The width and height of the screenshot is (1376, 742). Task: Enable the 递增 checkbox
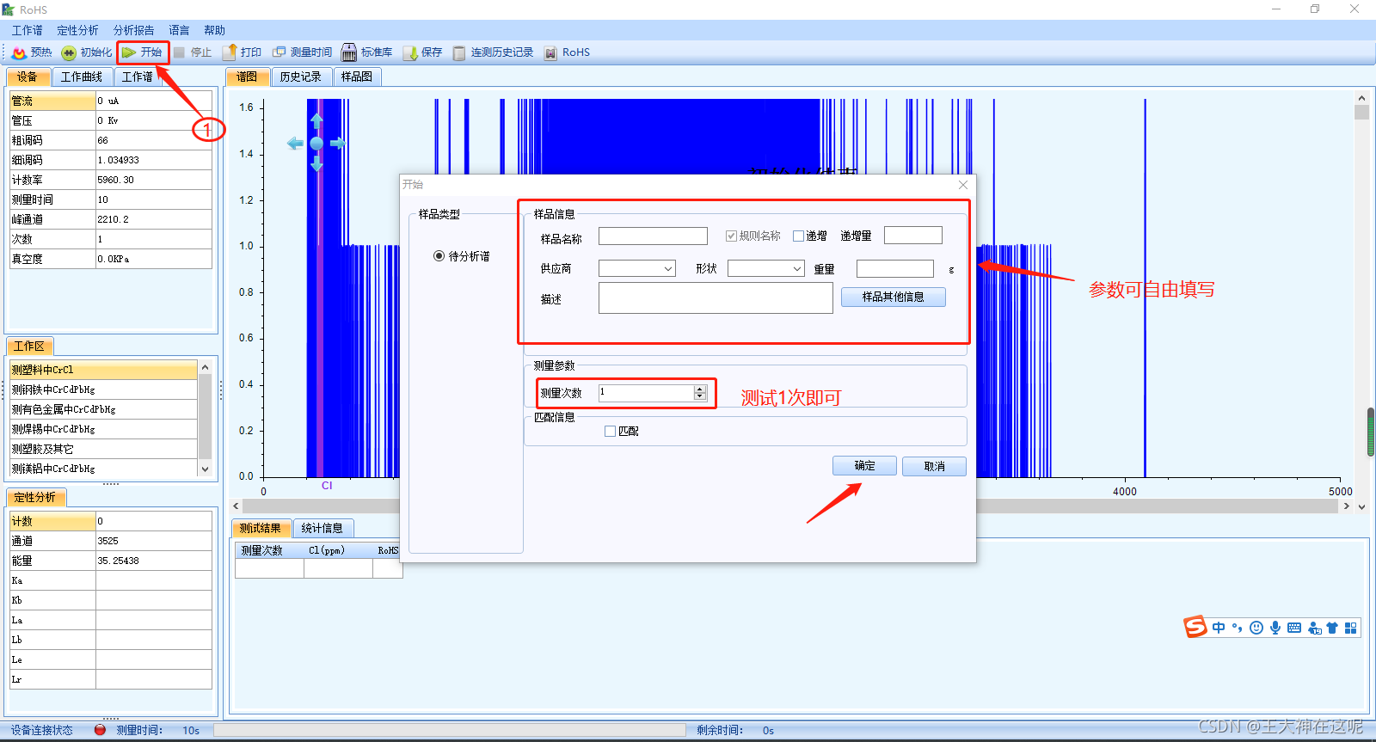(x=798, y=236)
